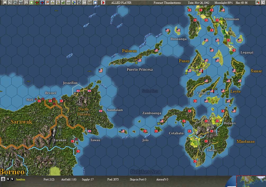Select the red plane on green icon
266x187 pixels.
tap(37, 3)
